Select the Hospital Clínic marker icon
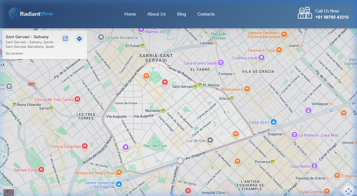Image resolution: width=357 pixels, height=196 pixels. coord(188,191)
